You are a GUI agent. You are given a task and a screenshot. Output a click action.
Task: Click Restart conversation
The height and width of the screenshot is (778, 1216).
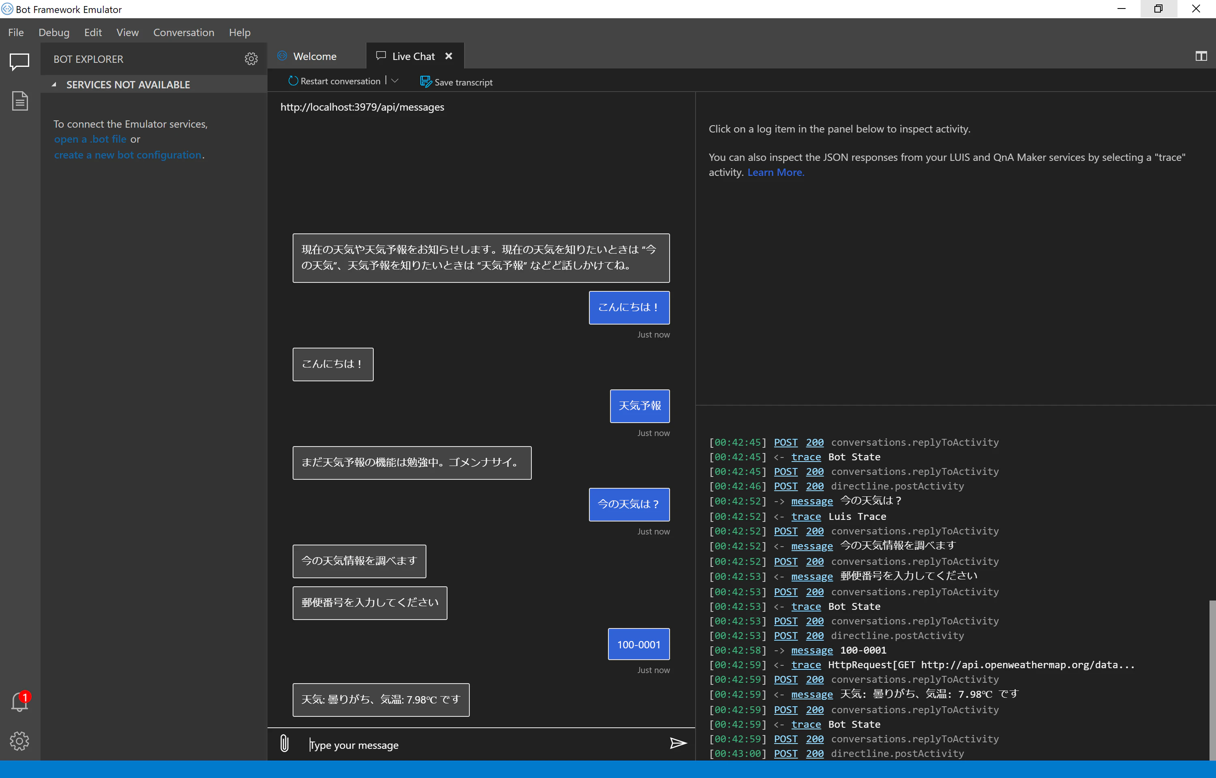pyautogui.click(x=334, y=81)
